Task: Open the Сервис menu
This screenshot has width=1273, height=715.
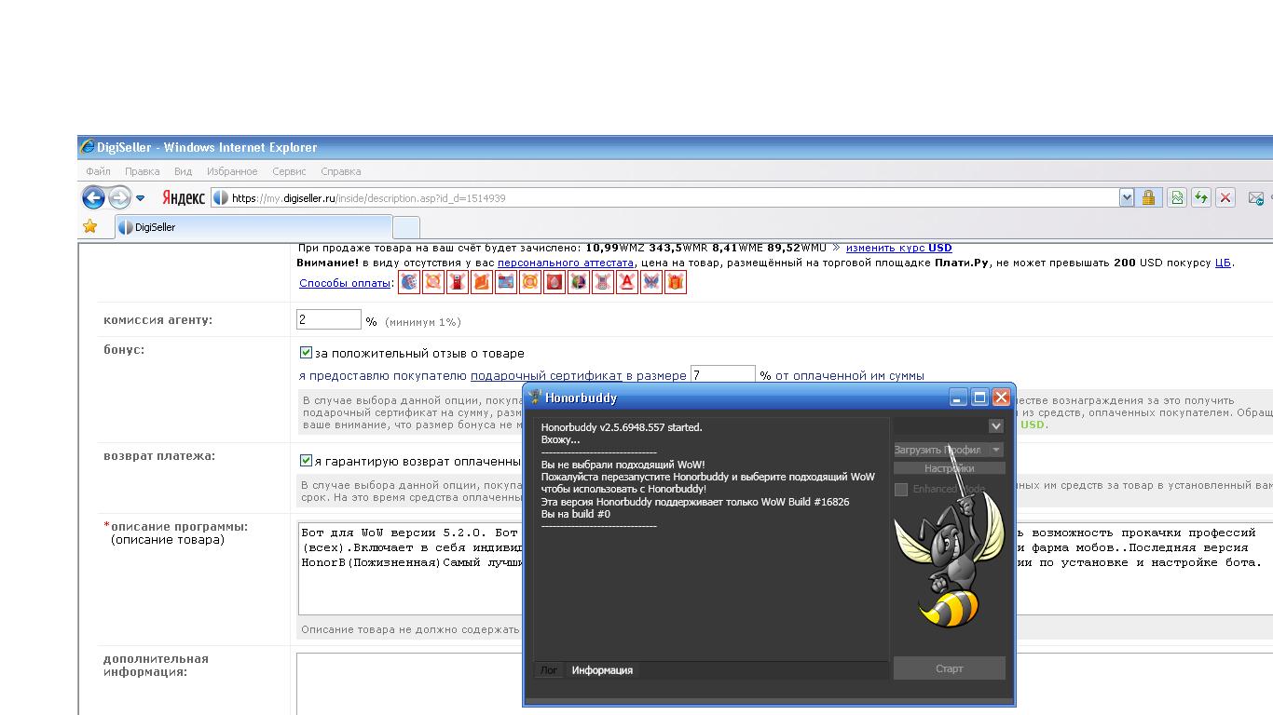Action: tap(289, 171)
